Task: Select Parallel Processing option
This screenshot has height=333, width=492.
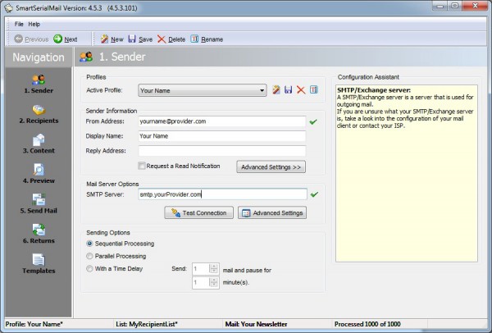Action: (x=90, y=256)
